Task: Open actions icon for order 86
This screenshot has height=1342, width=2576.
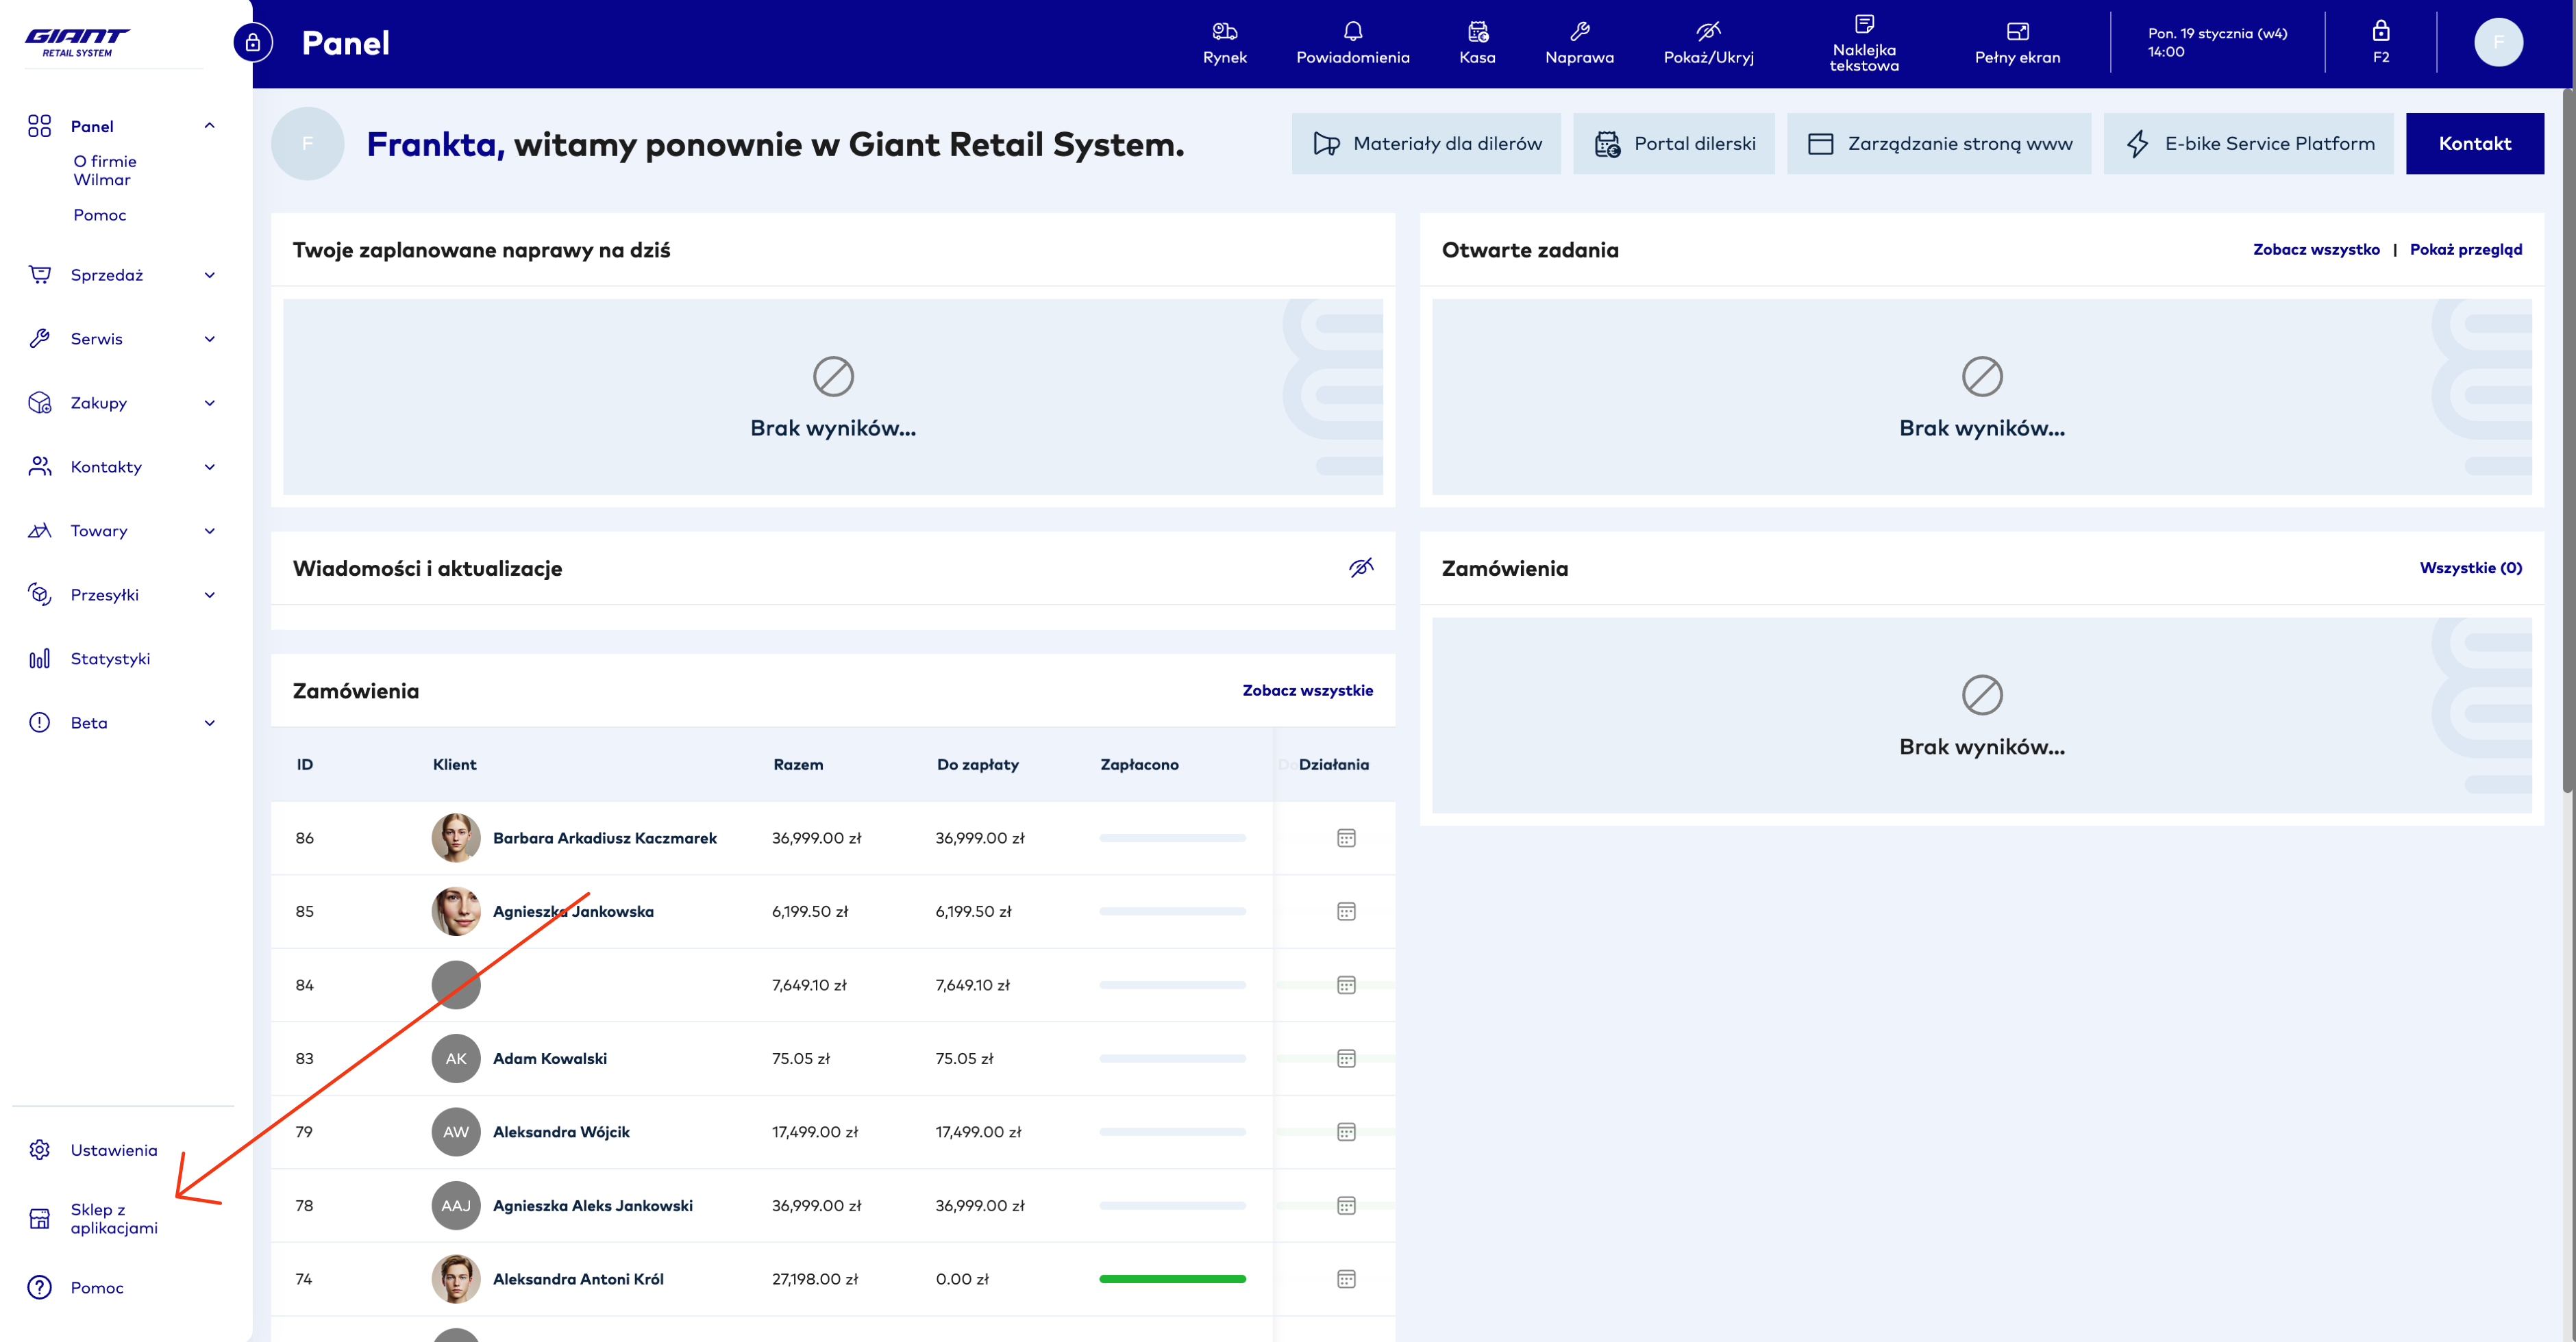Action: (x=1346, y=837)
